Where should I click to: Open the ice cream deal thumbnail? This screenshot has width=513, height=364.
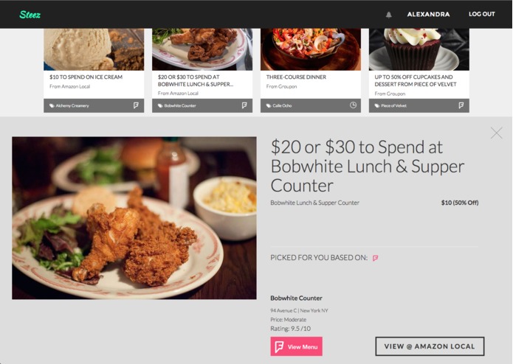(94, 49)
